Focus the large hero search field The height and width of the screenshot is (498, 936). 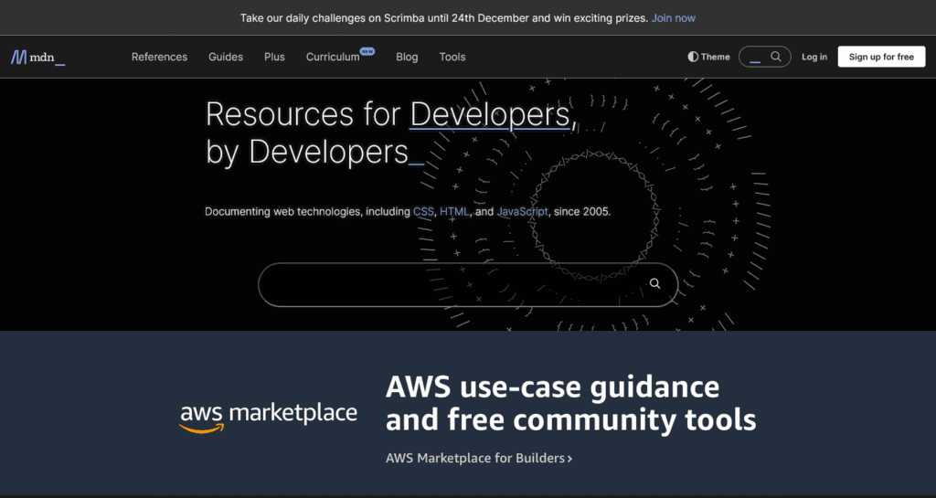[467, 284]
